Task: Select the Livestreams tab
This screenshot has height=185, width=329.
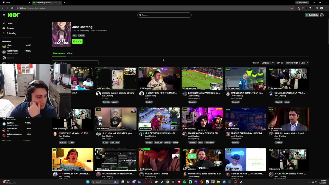Action: coord(59,53)
